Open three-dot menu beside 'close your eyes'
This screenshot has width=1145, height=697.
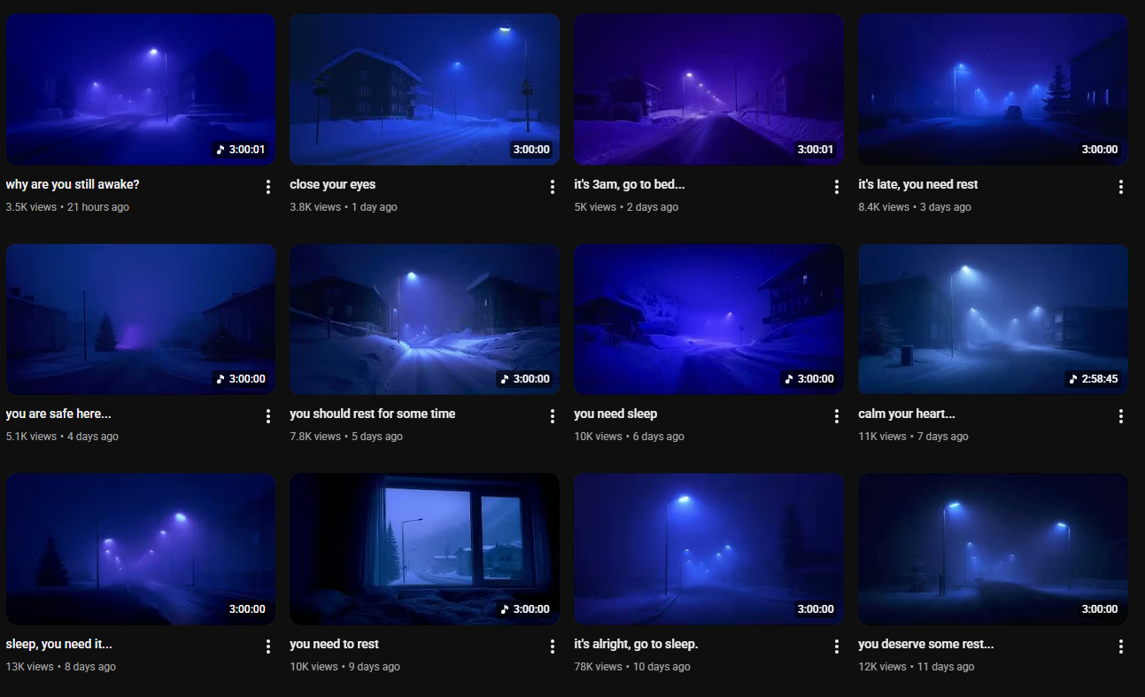click(x=553, y=187)
